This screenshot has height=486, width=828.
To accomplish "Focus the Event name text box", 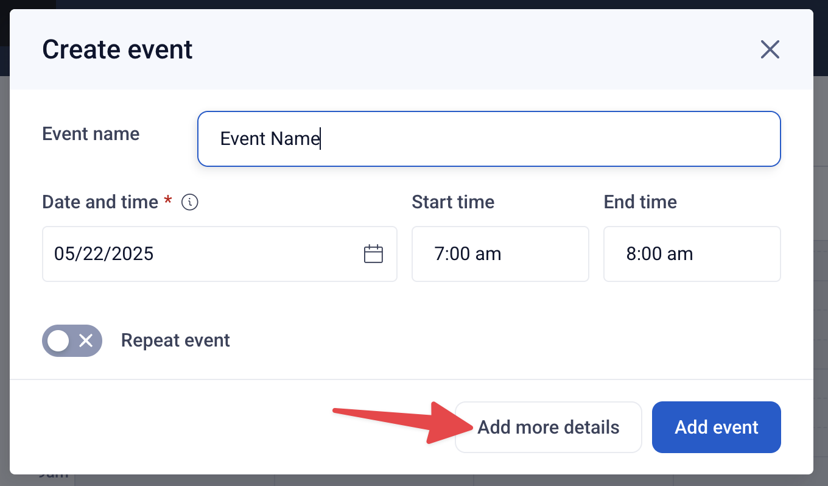I will [x=489, y=139].
